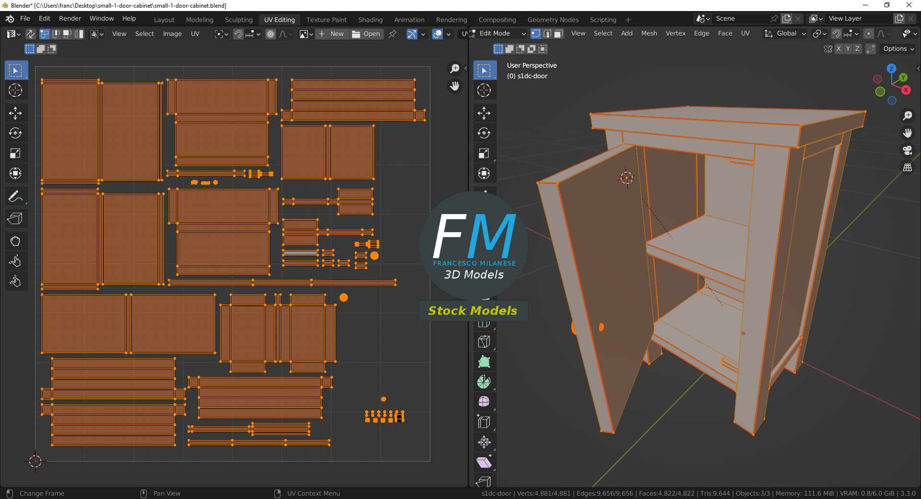The image size is (921, 499).
Task: Select the 3D viewport Transform tool
Action: coord(484,173)
